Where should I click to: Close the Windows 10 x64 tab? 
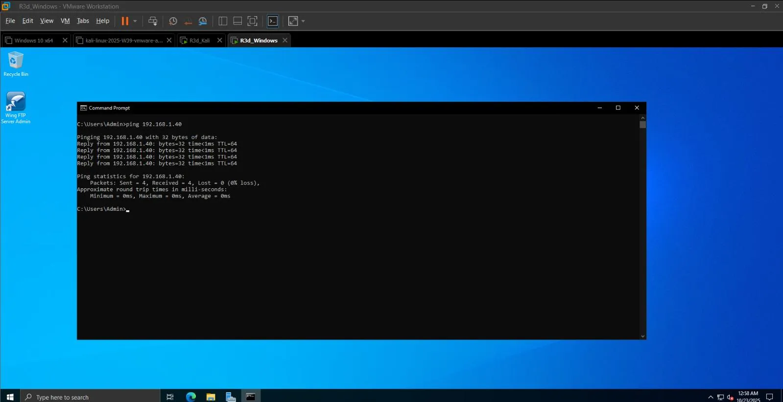(65, 41)
